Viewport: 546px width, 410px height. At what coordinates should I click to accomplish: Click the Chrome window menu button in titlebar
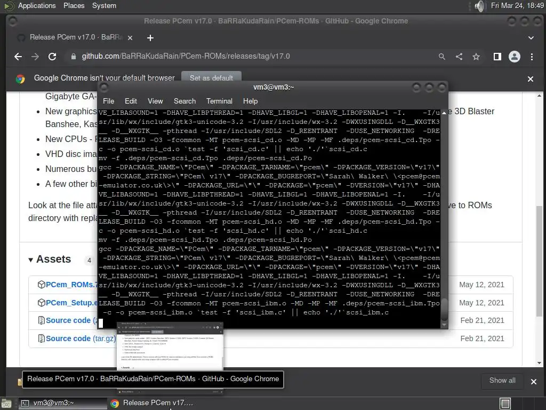click(x=13, y=21)
